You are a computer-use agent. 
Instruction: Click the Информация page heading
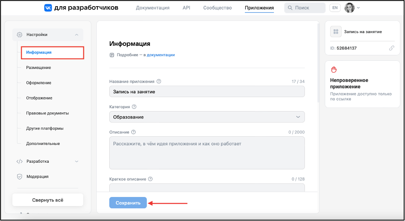point(129,44)
